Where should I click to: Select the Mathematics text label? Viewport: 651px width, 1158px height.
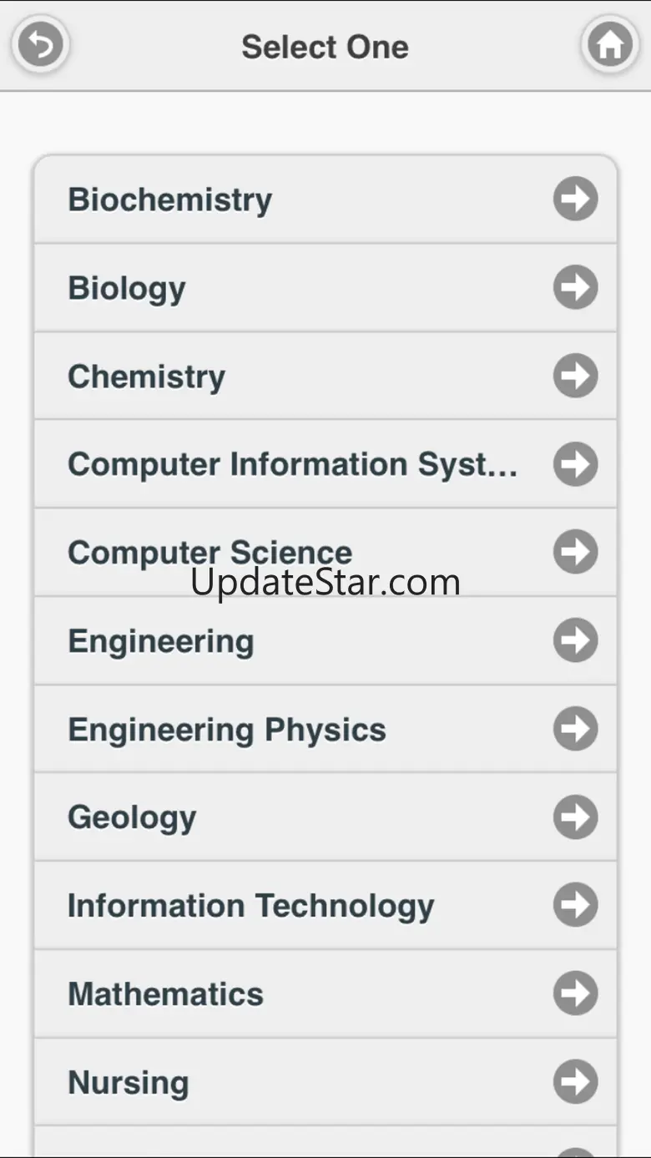click(x=166, y=994)
